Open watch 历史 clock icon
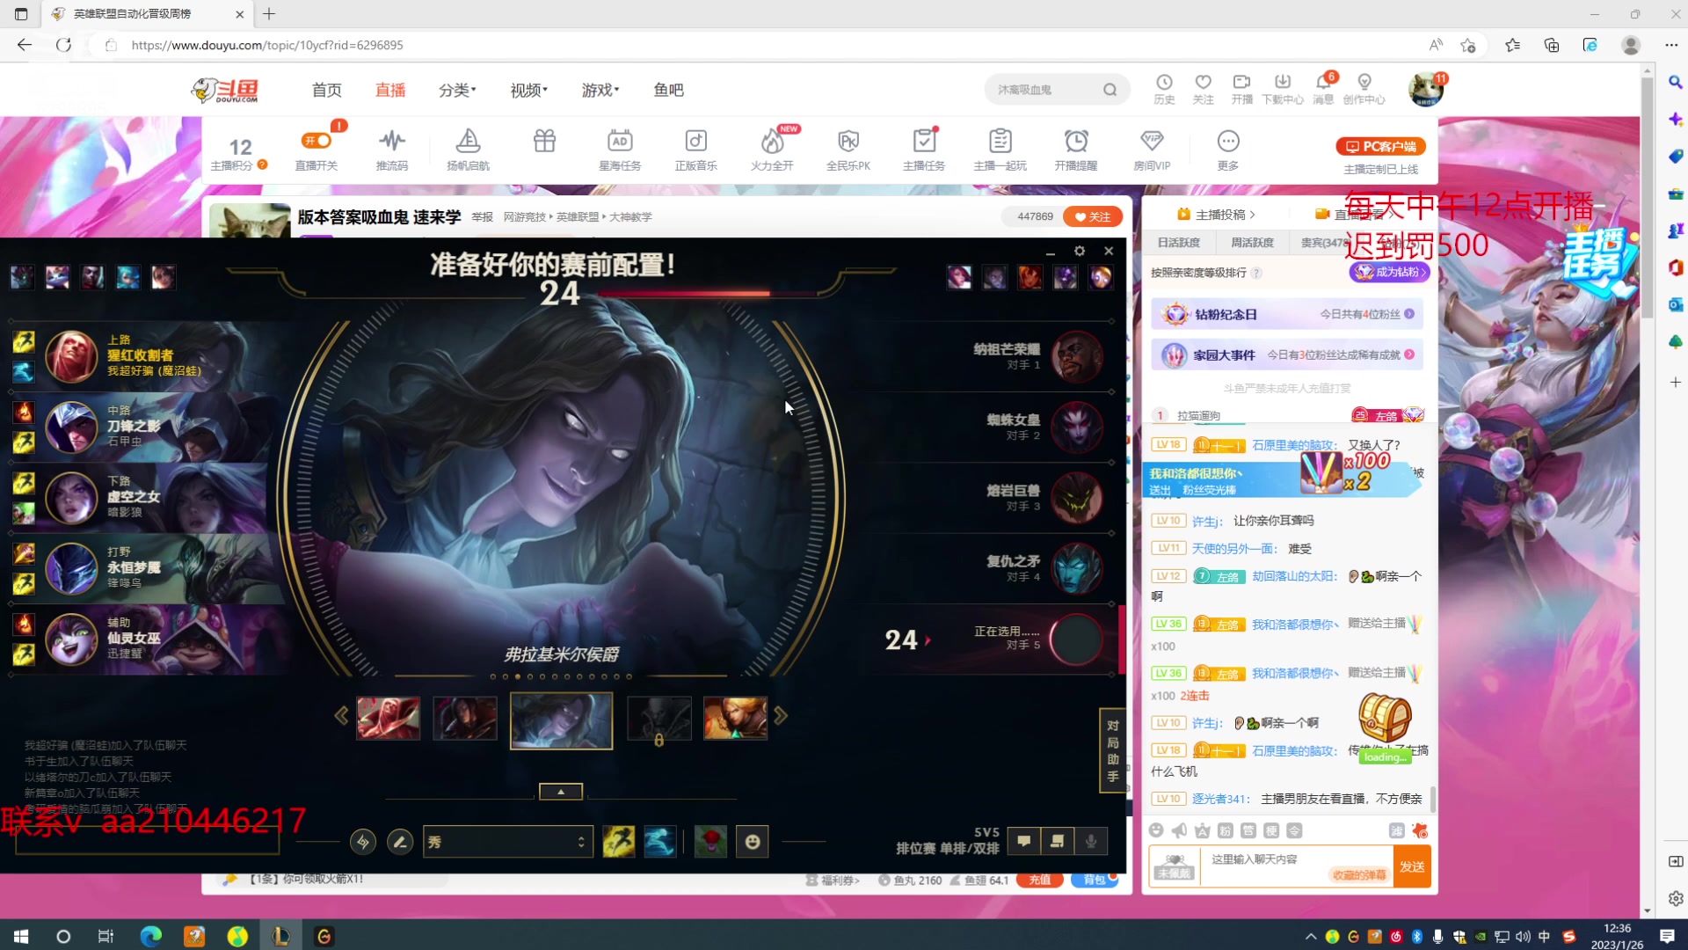This screenshot has height=950, width=1688. (x=1164, y=89)
